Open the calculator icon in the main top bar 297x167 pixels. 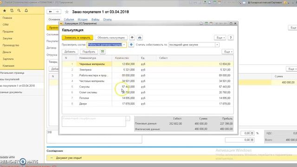pyautogui.click(x=214, y=2)
